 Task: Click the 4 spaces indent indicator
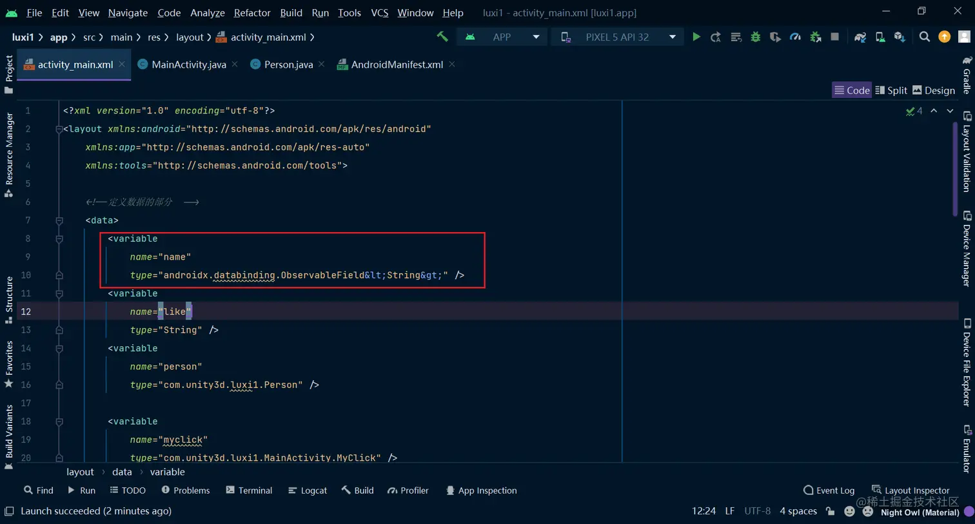798,511
